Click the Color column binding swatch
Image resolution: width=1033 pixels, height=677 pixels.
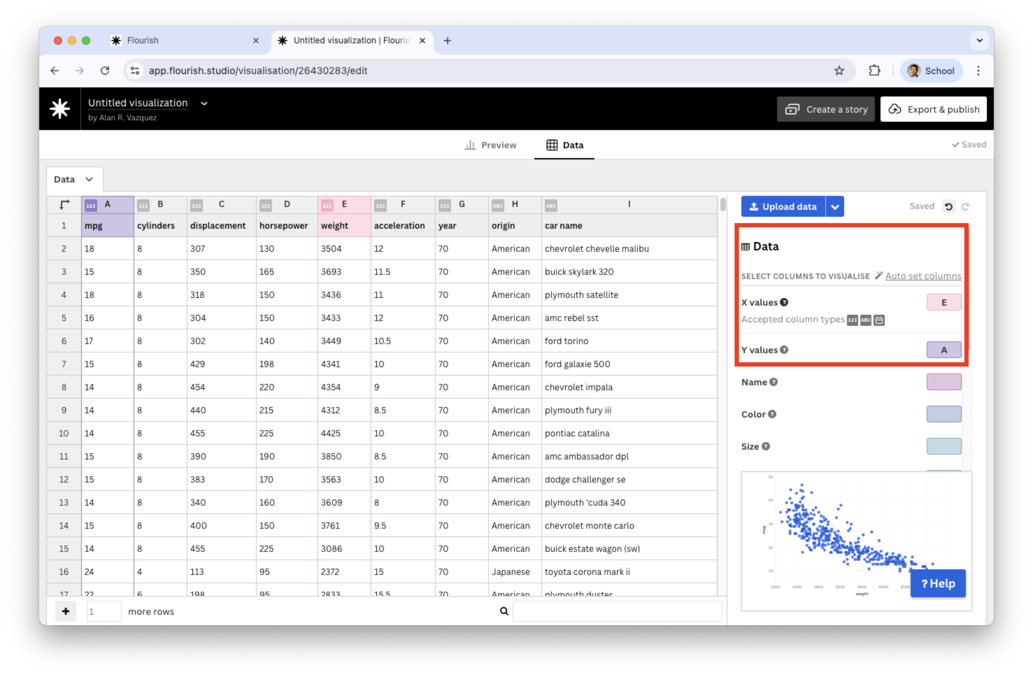943,414
